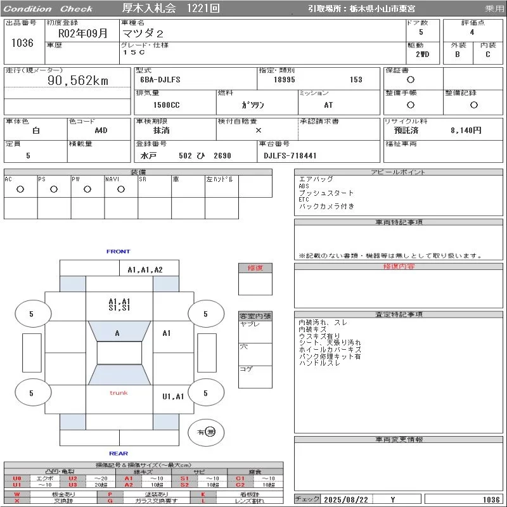Select the note "内装汚れ、スレ"
The height and width of the screenshot is (507, 507).
pyautogui.click(x=323, y=323)
